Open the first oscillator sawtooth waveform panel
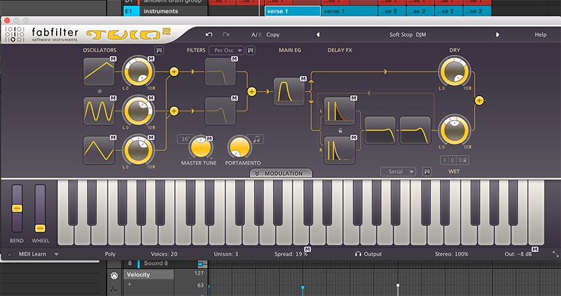 [x=100, y=72]
